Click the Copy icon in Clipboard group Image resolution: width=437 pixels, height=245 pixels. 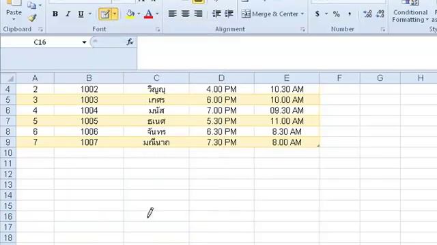32,5
